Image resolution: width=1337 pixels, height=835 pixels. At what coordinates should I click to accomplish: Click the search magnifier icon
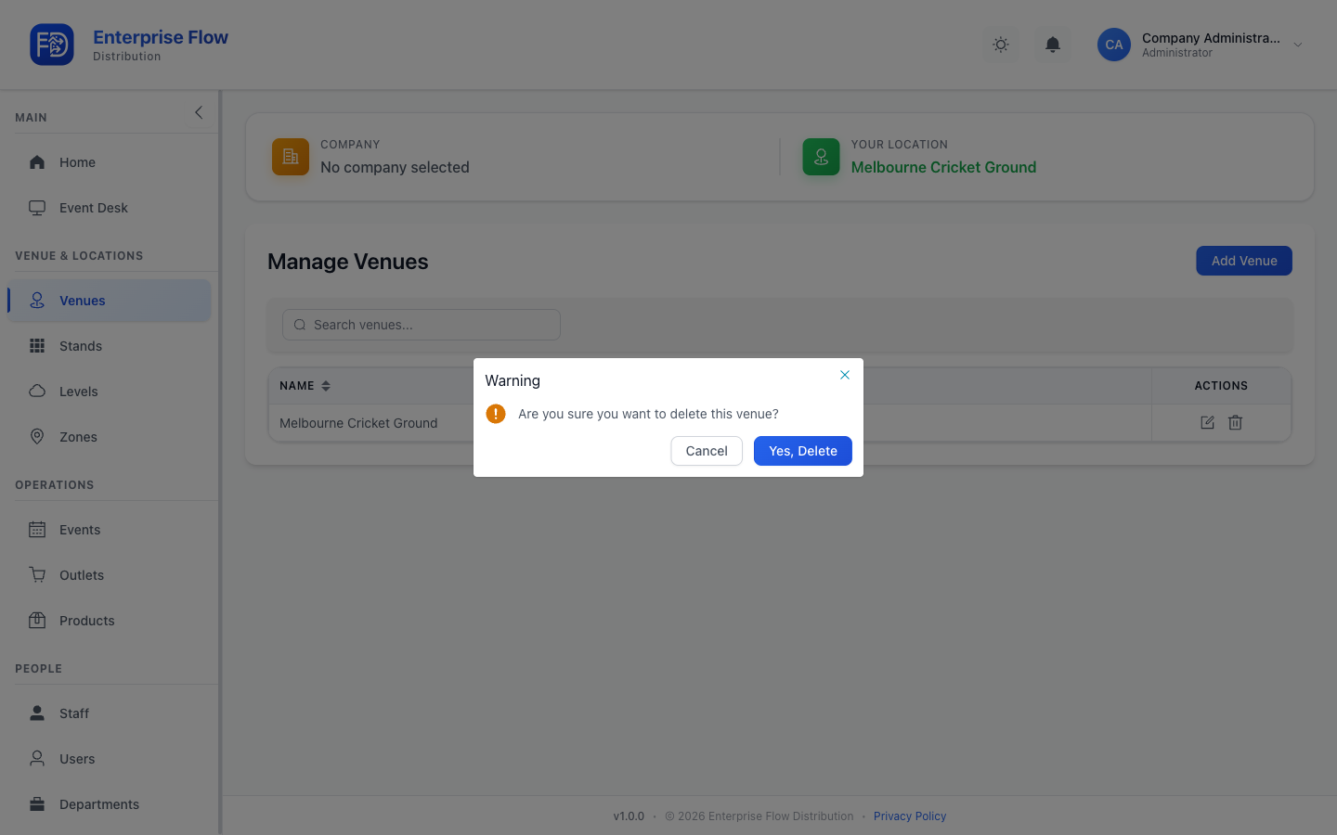pyautogui.click(x=300, y=325)
